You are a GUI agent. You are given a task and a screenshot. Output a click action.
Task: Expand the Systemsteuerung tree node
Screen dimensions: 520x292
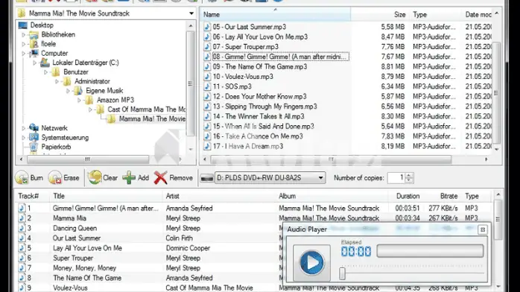point(24,138)
